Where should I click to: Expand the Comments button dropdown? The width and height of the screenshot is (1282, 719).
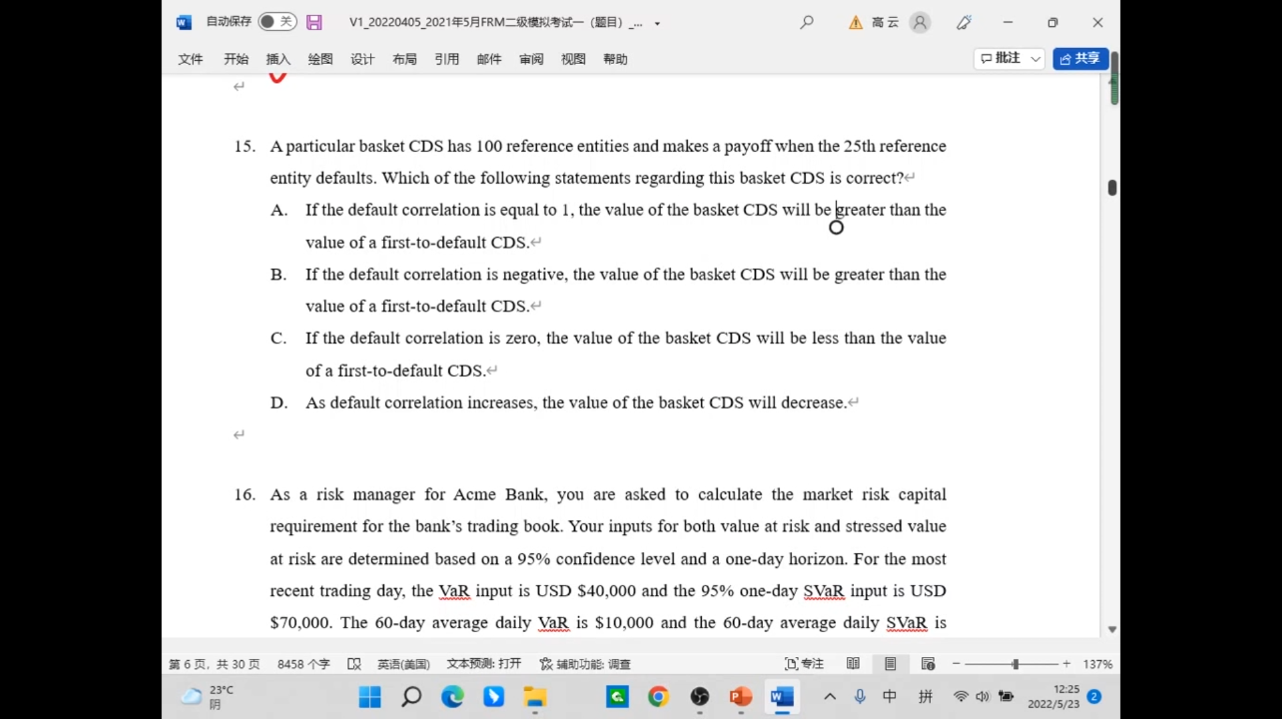coord(1036,59)
